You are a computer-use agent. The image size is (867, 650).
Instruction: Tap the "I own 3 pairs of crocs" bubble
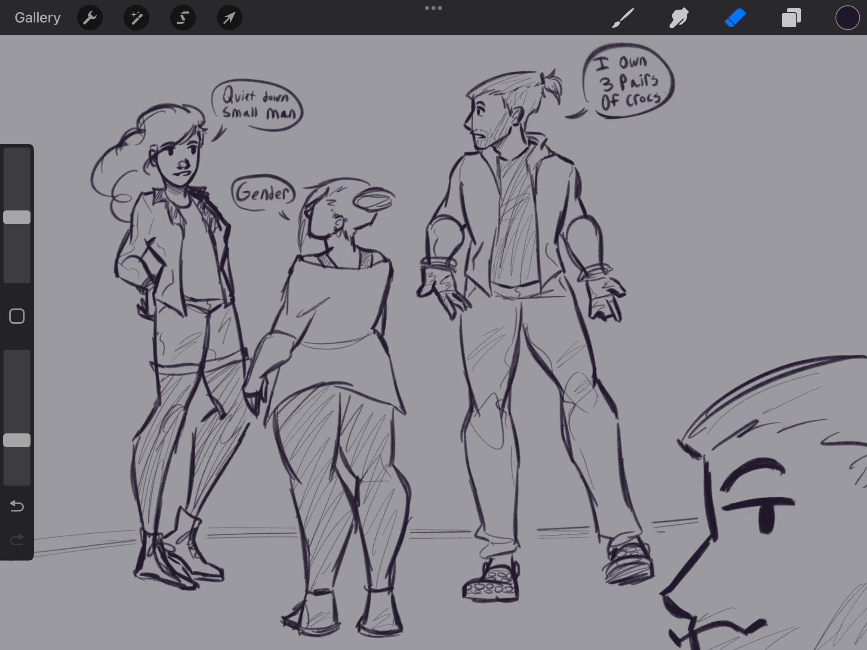(629, 82)
